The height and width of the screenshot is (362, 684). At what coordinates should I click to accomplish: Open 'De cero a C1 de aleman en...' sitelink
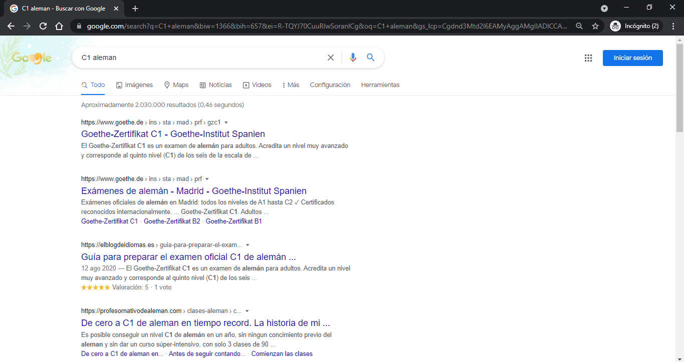122,353
